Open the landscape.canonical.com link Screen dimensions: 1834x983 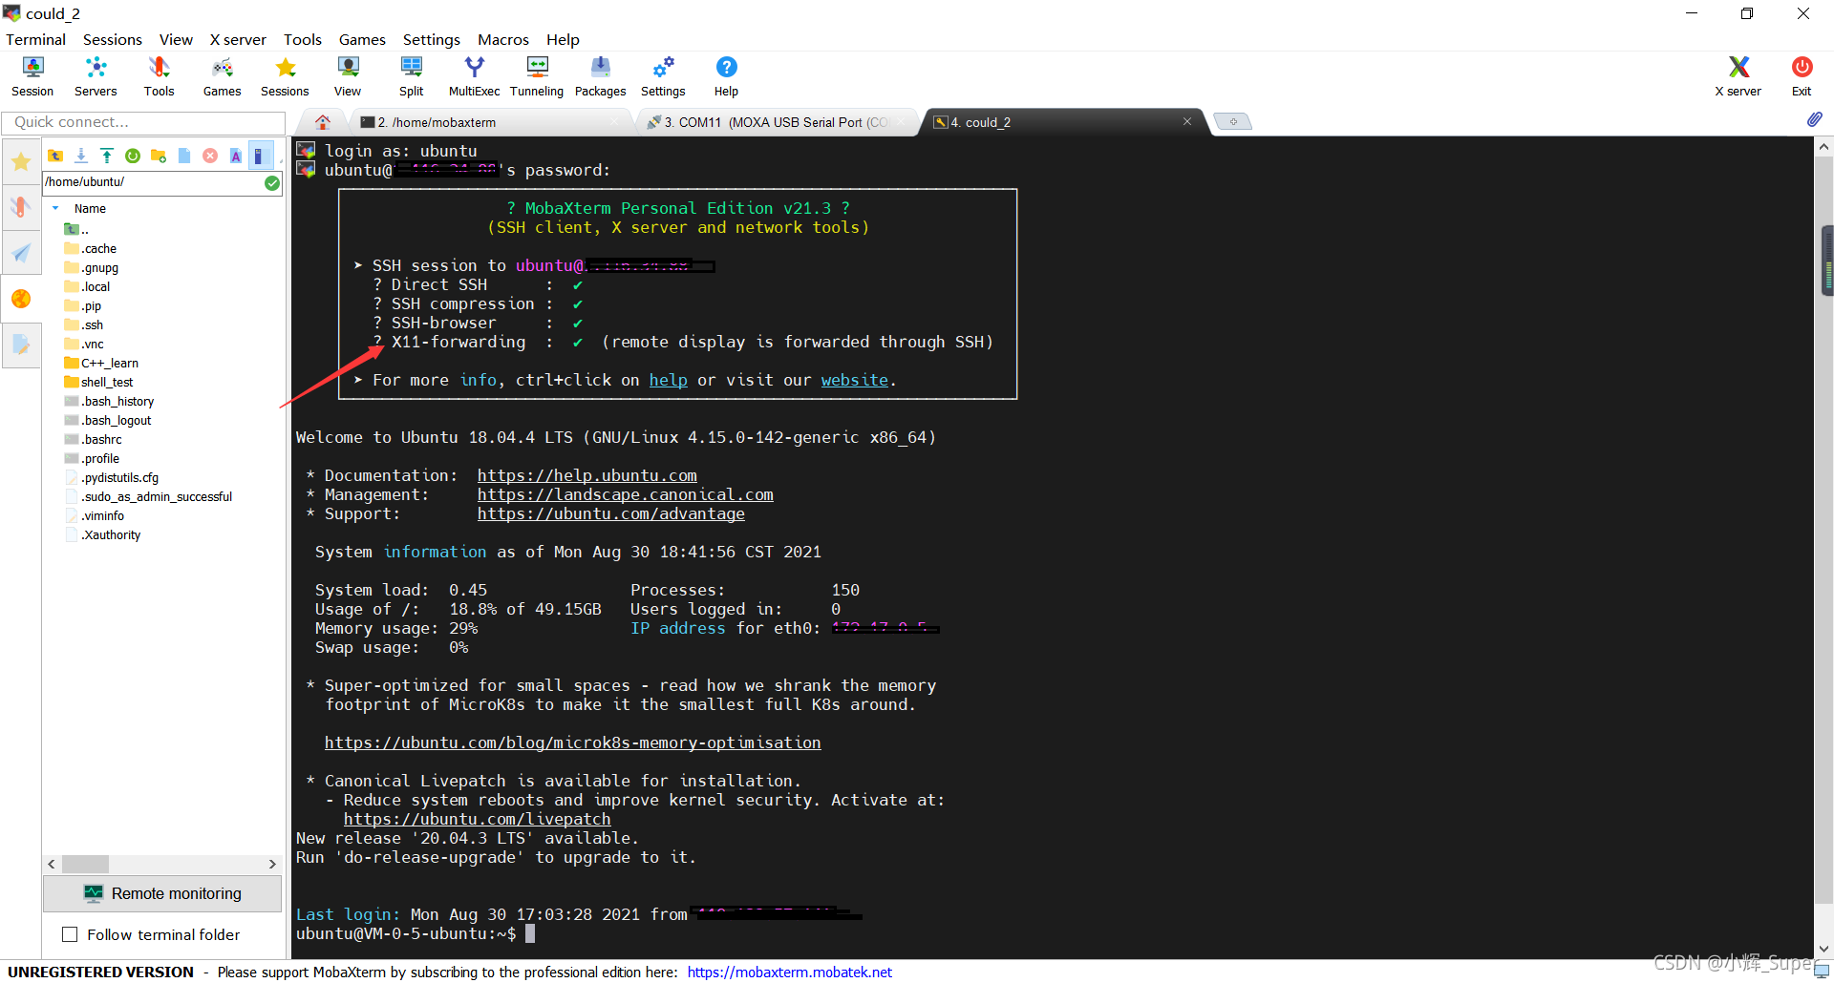(625, 494)
